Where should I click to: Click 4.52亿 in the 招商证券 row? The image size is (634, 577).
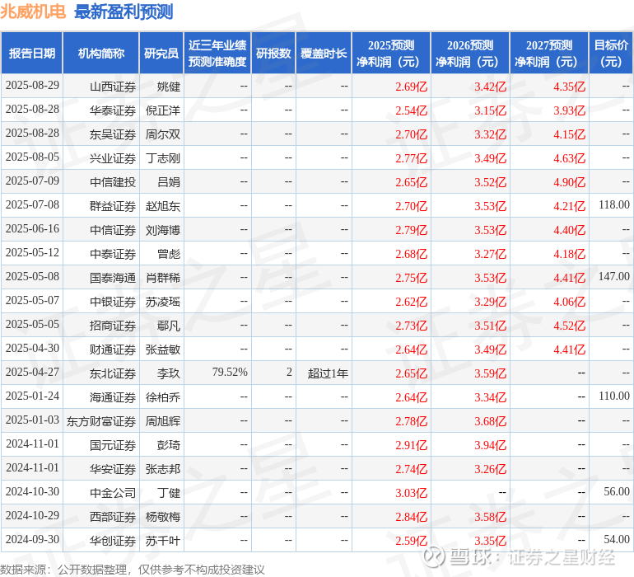point(569,325)
